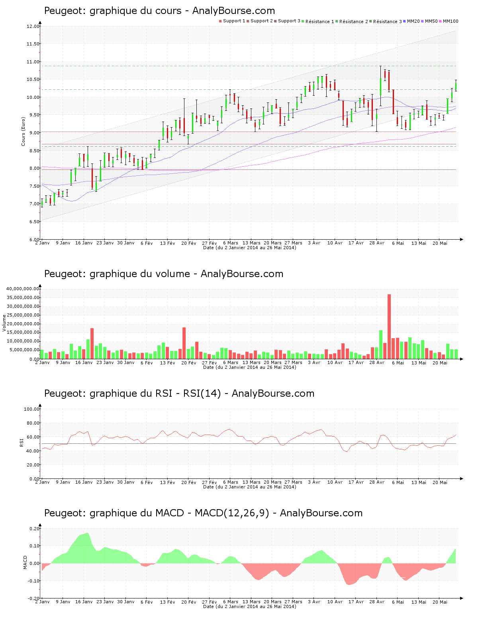Click the 9.00 value on price axis
The image size is (478, 618).
click(x=34, y=133)
